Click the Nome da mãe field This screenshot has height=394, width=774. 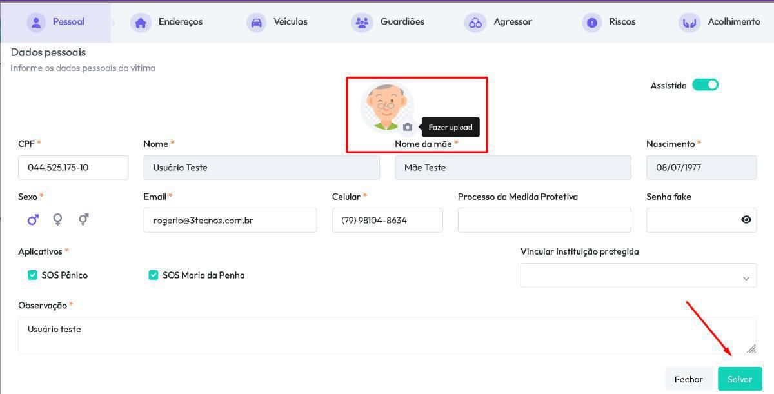coord(513,168)
